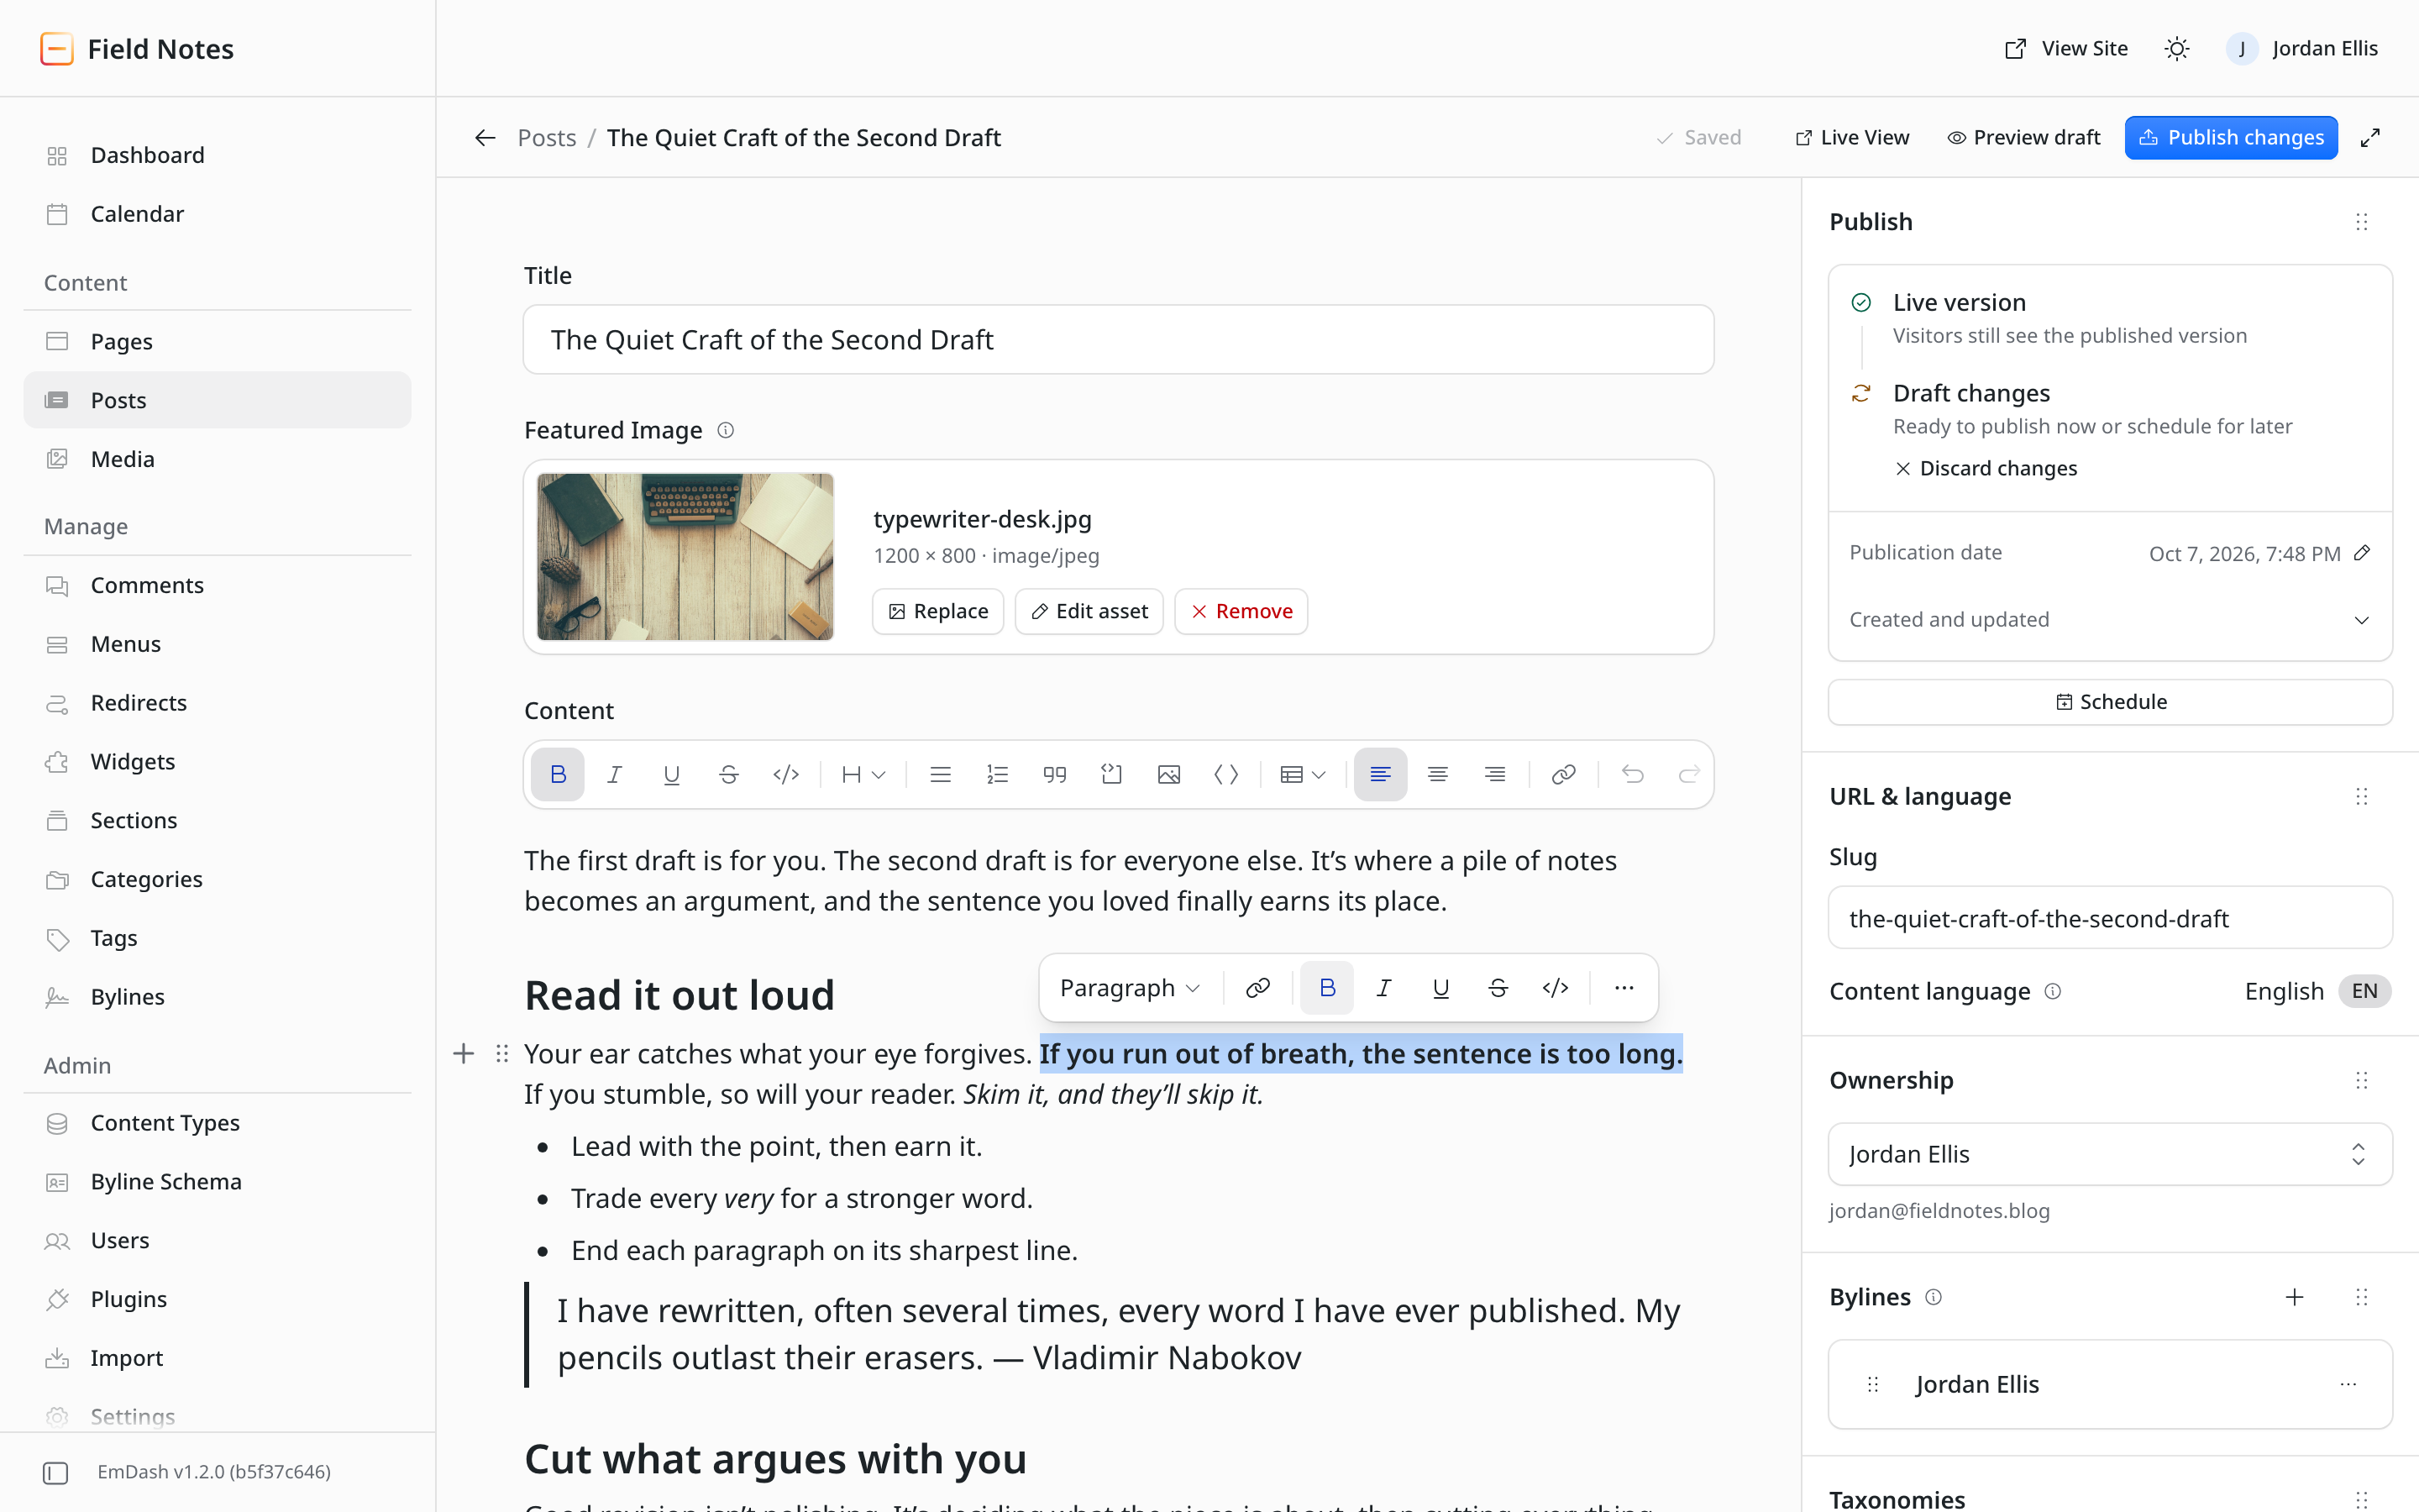Open the Ownership Jordan Ellis selector
The image size is (2419, 1512).
[2109, 1154]
